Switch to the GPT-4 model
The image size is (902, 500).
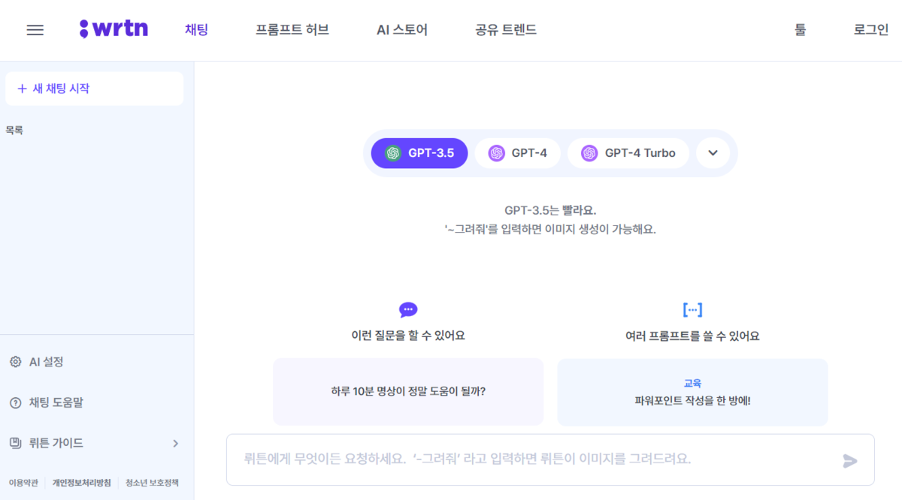pos(518,152)
